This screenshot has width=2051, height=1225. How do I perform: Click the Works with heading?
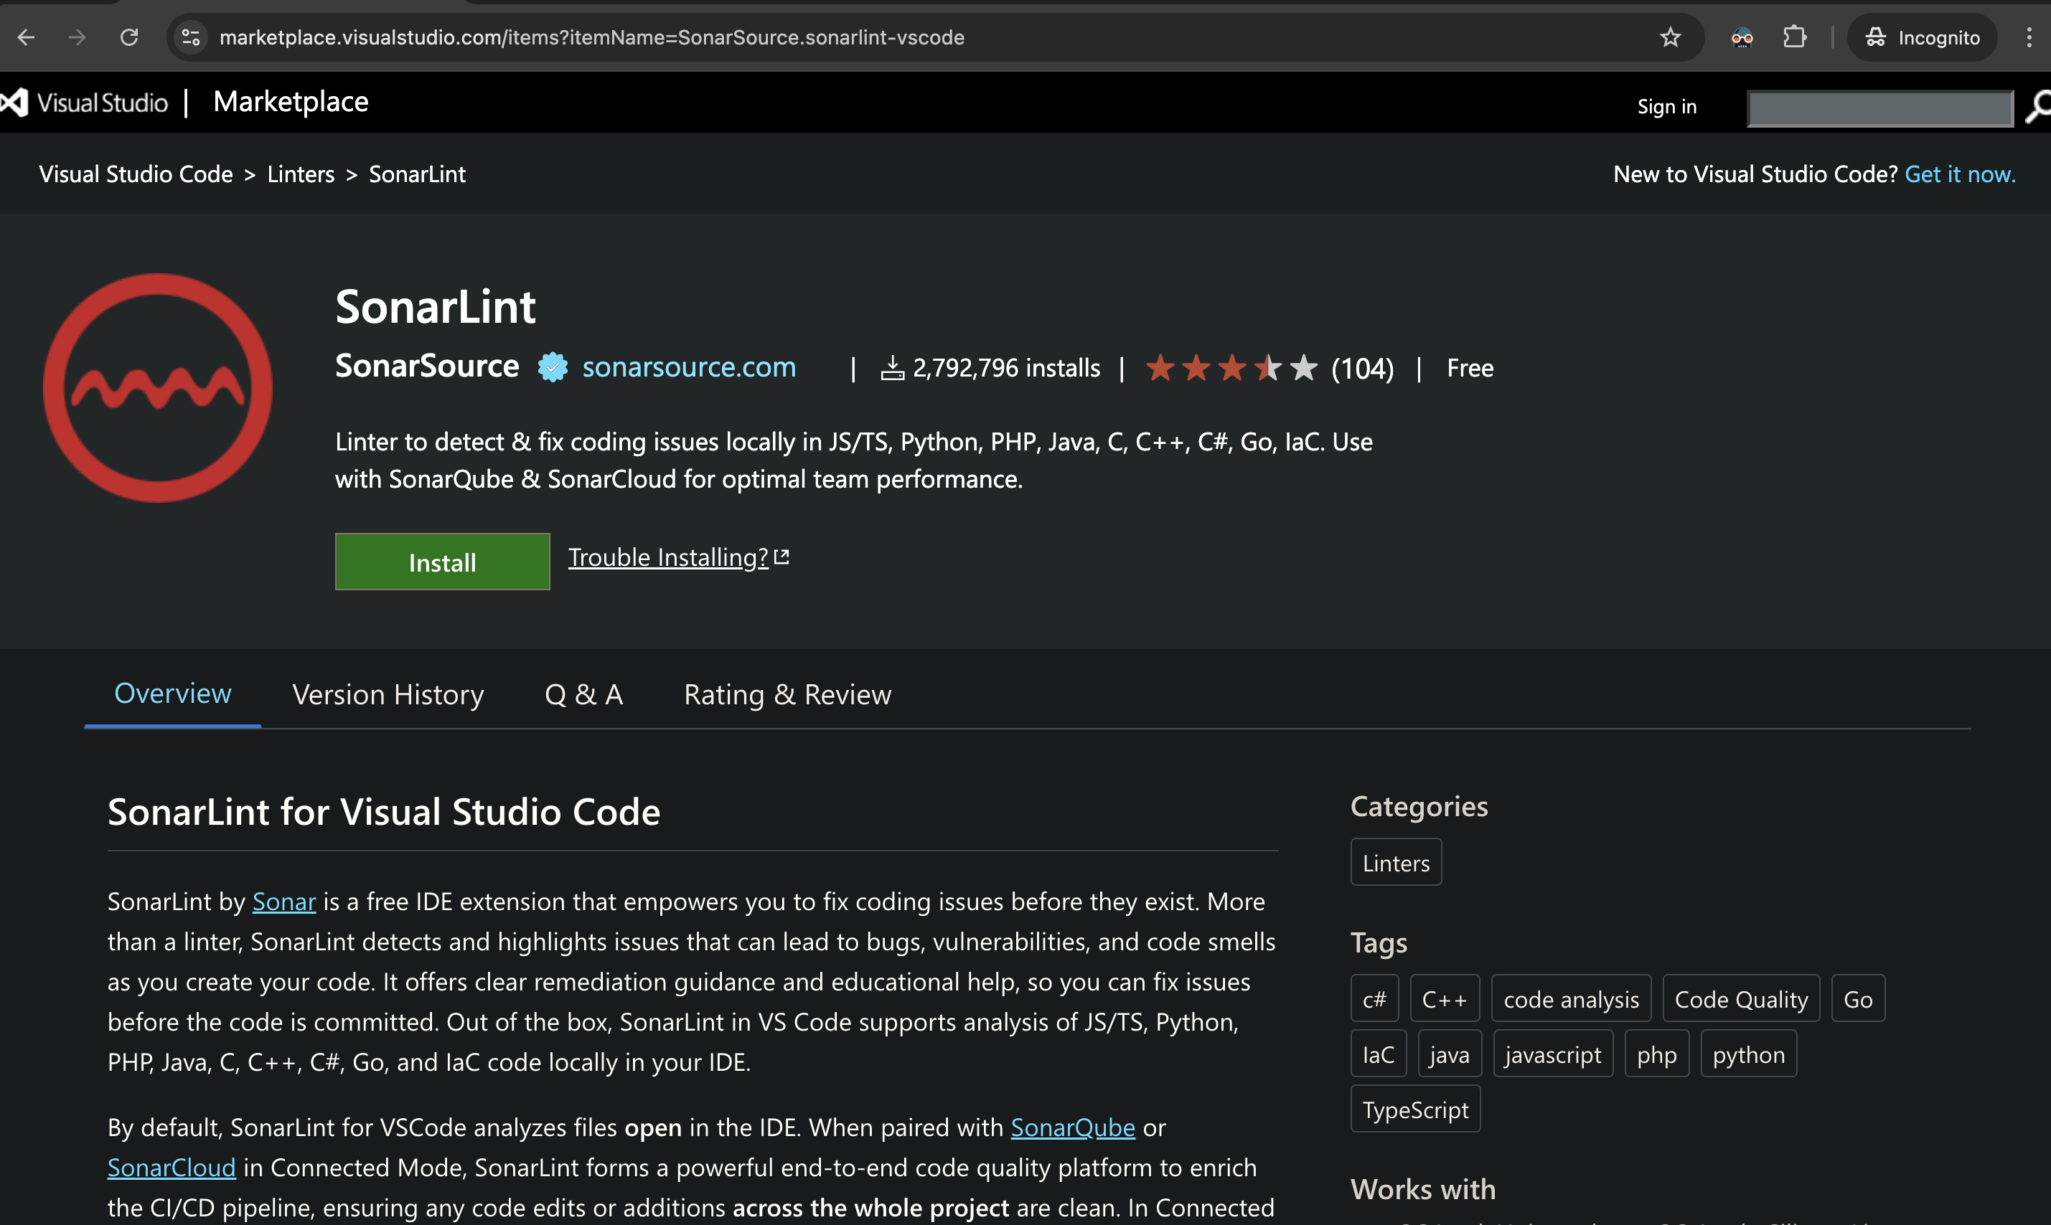[x=1422, y=1190]
